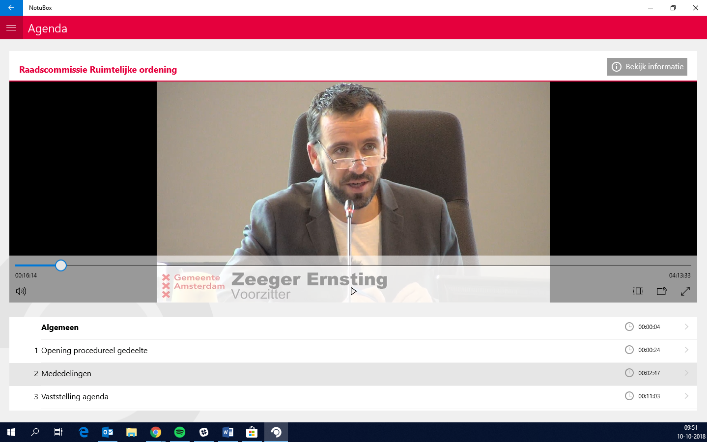Screen dimensions: 707x442
Task: Open File Explorer from the taskbar
Action: pyautogui.click(x=132, y=432)
